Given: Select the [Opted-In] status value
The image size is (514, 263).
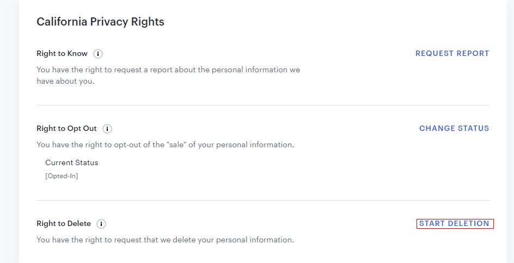Looking at the screenshot, I should 62,176.
